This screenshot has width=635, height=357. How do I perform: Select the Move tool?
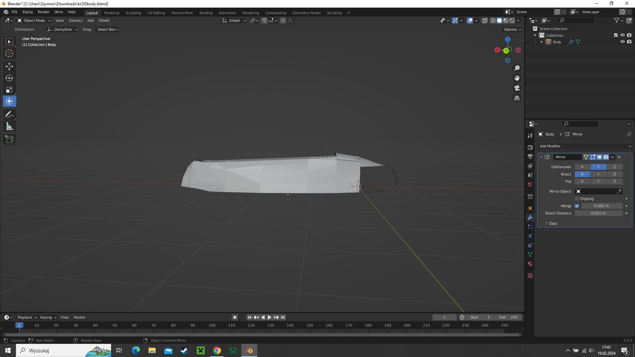coord(9,66)
